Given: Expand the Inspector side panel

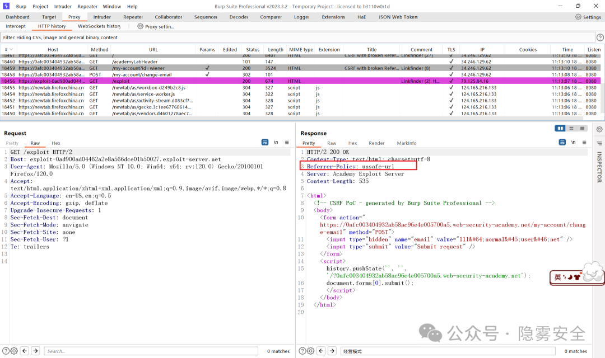Looking at the screenshot, I should coord(599,167).
